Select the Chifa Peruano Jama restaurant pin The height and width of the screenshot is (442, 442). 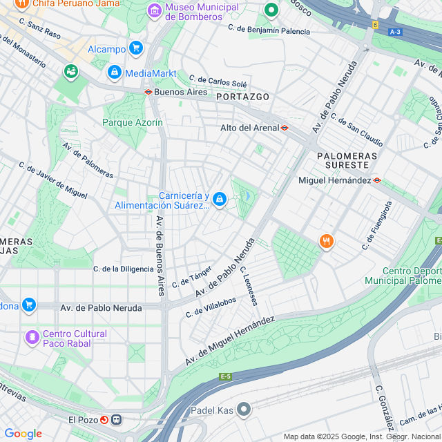(x=22, y=4)
